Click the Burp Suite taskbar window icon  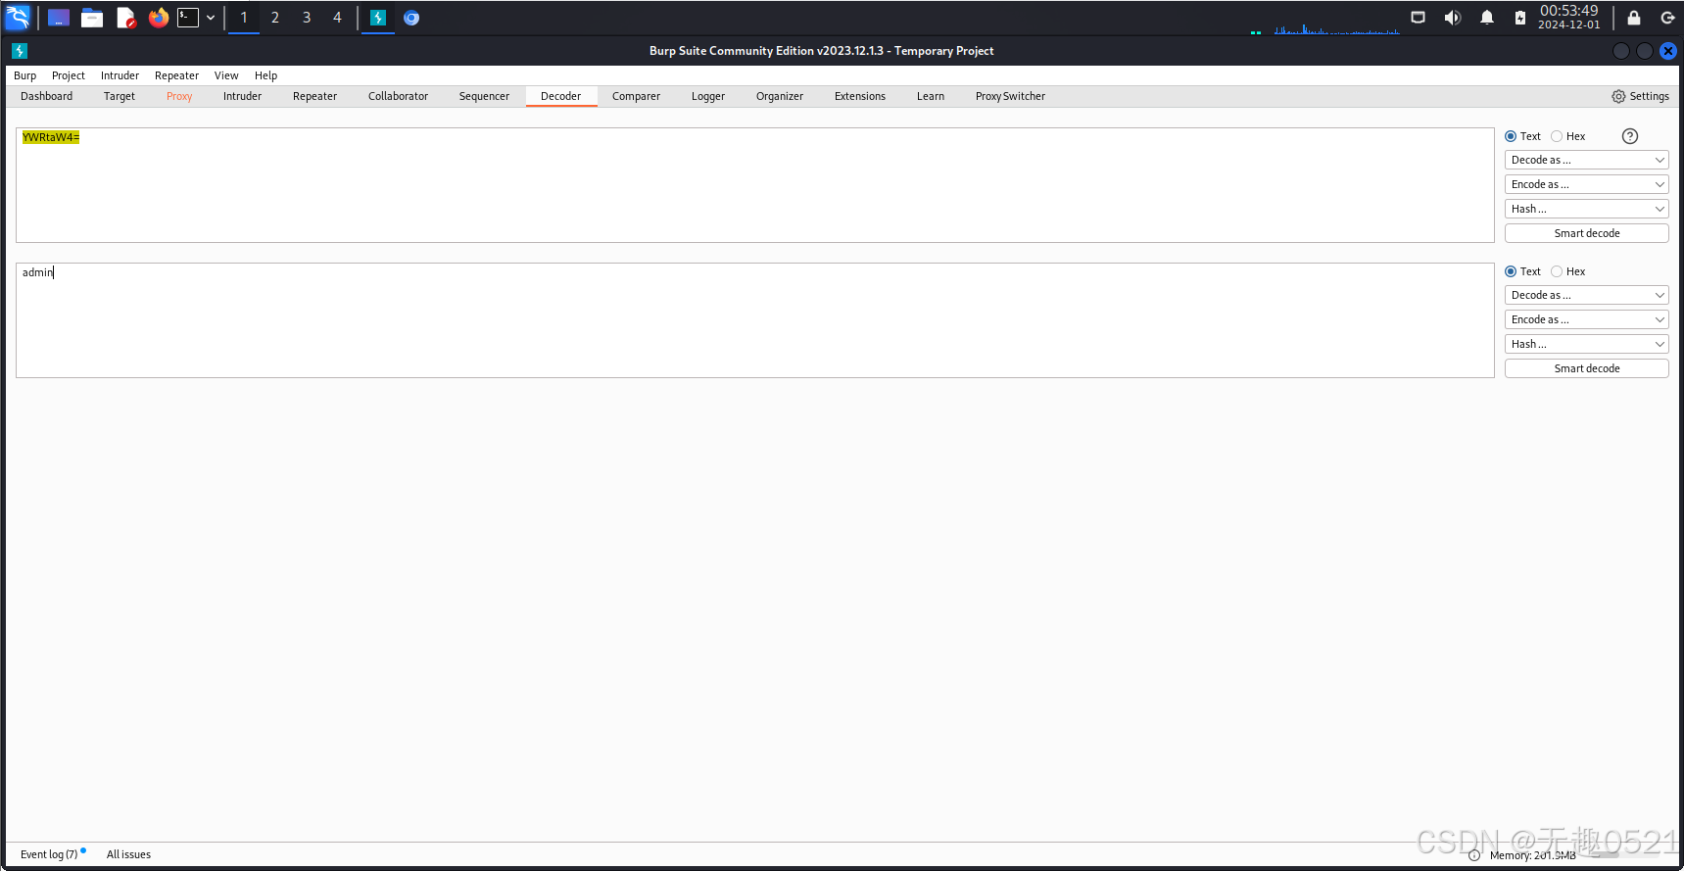(x=378, y=18)
